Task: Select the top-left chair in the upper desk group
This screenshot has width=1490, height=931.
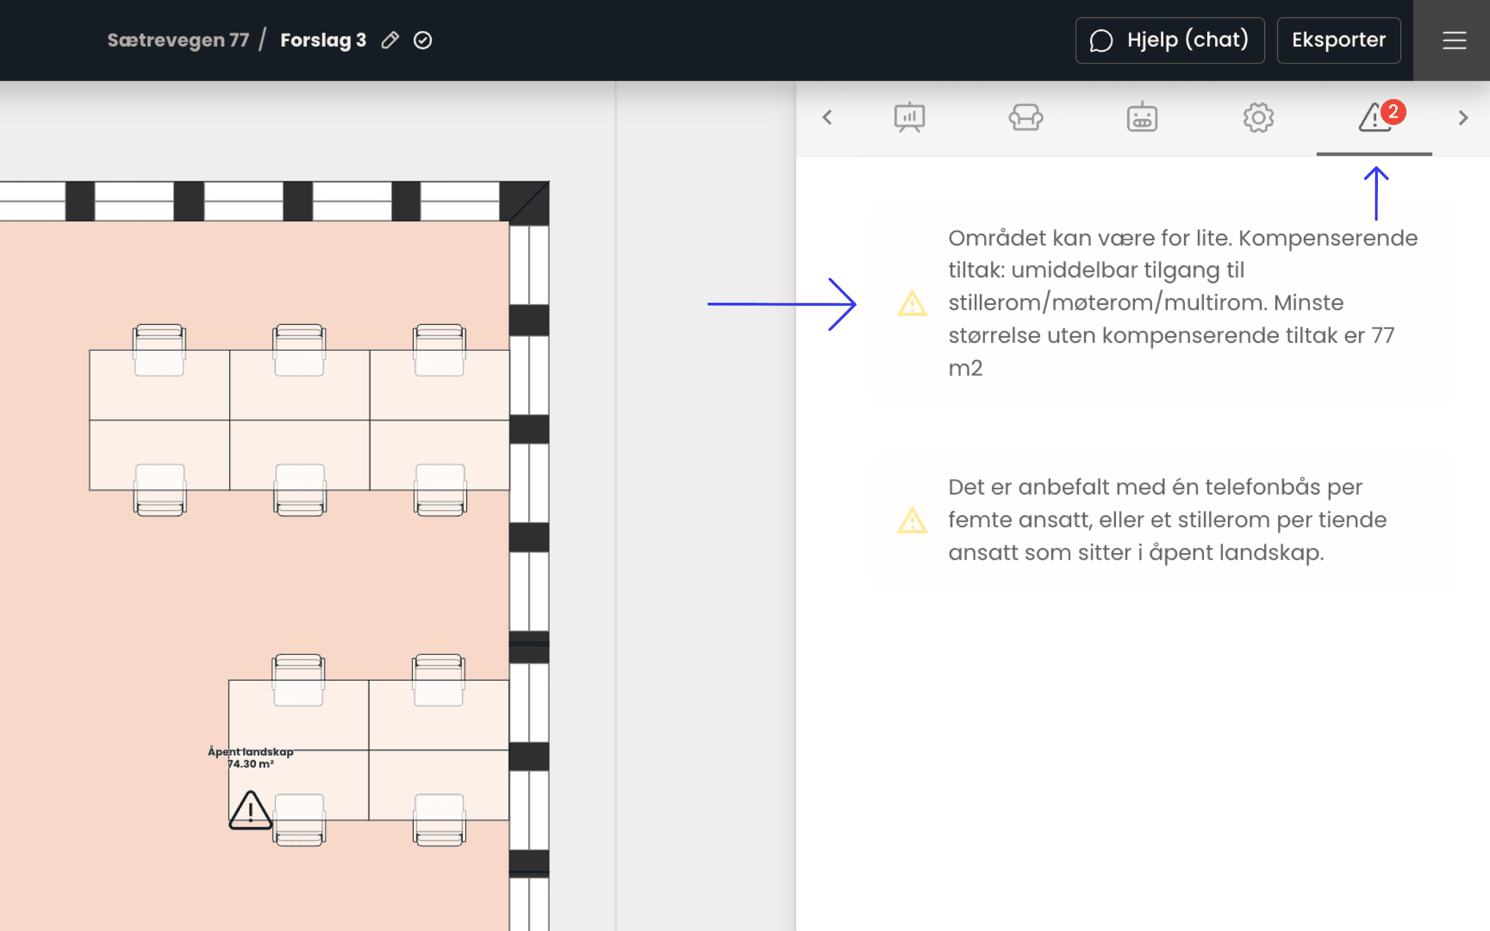Action: pyautogui.click(x=159, y=349)
